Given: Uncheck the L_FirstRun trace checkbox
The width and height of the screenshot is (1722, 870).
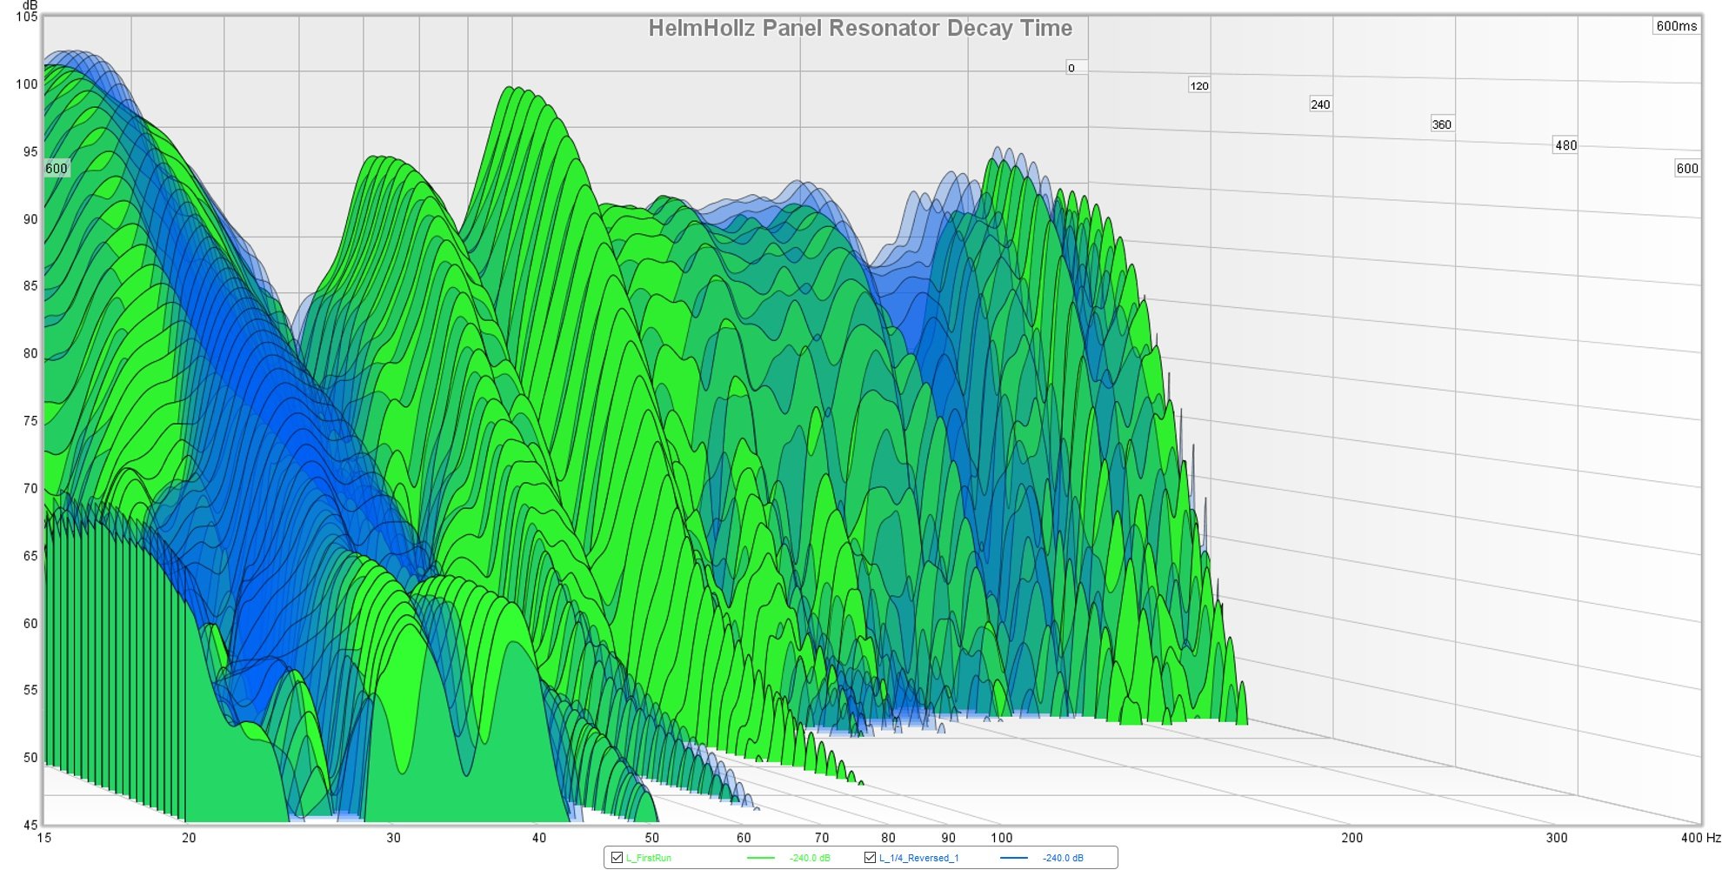Looking at the screenshot, I should 617,858.
